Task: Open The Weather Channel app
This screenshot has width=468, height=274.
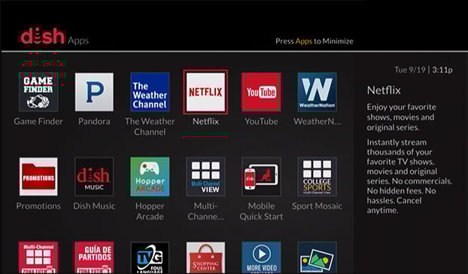Action: coord(150,92)
